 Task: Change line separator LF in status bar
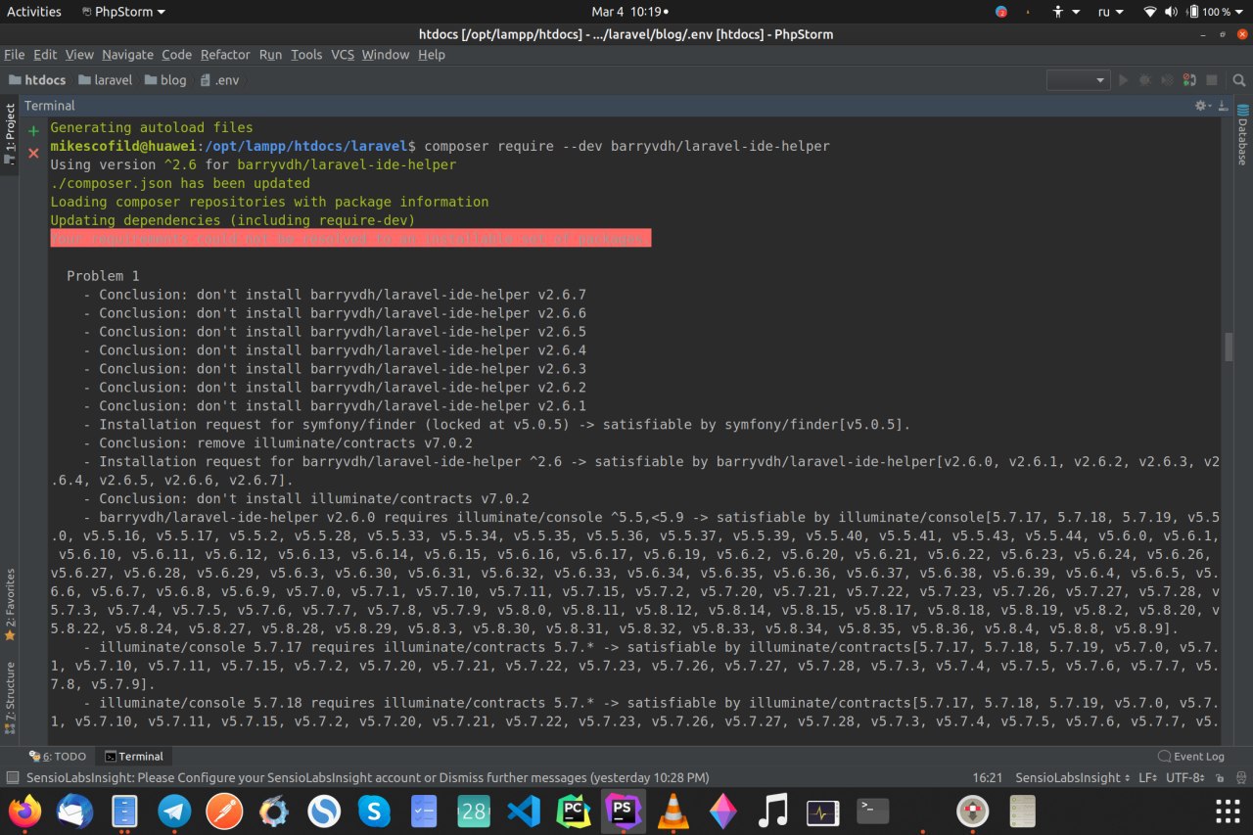1149,777
